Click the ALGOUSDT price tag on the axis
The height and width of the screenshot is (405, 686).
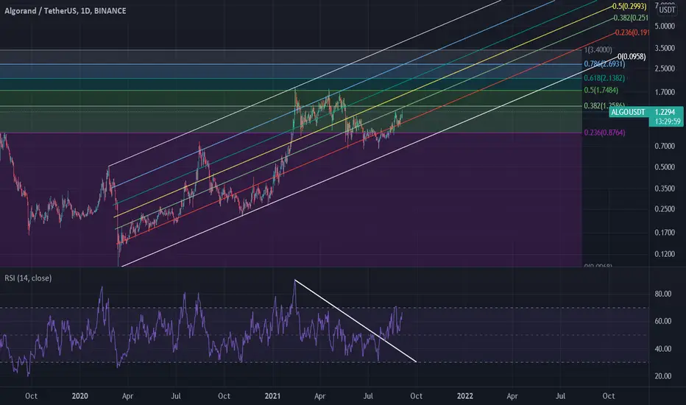pyautogui.click(x=628, y=112)
